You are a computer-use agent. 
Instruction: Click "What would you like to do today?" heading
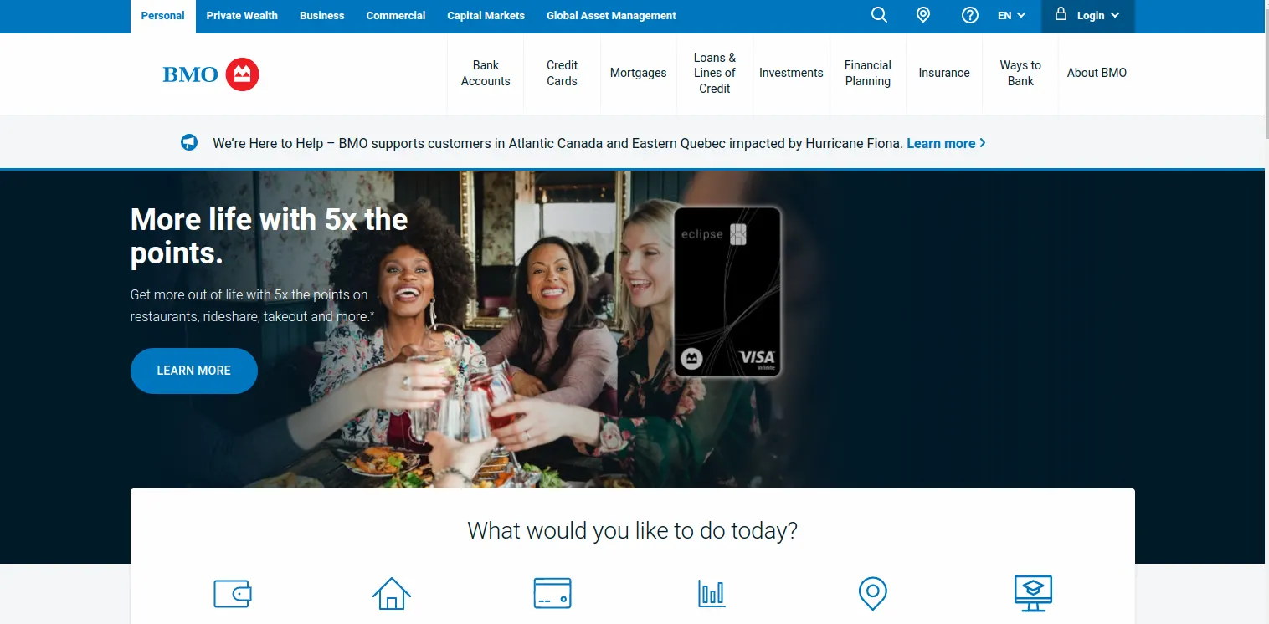coord(633,530)
